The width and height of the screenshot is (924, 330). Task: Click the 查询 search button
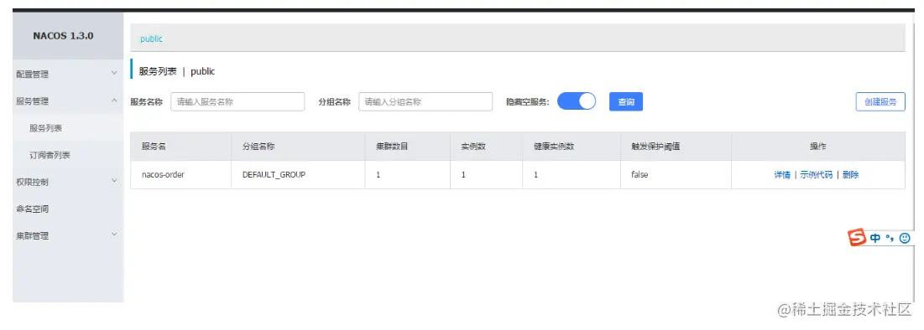(626, 102)
